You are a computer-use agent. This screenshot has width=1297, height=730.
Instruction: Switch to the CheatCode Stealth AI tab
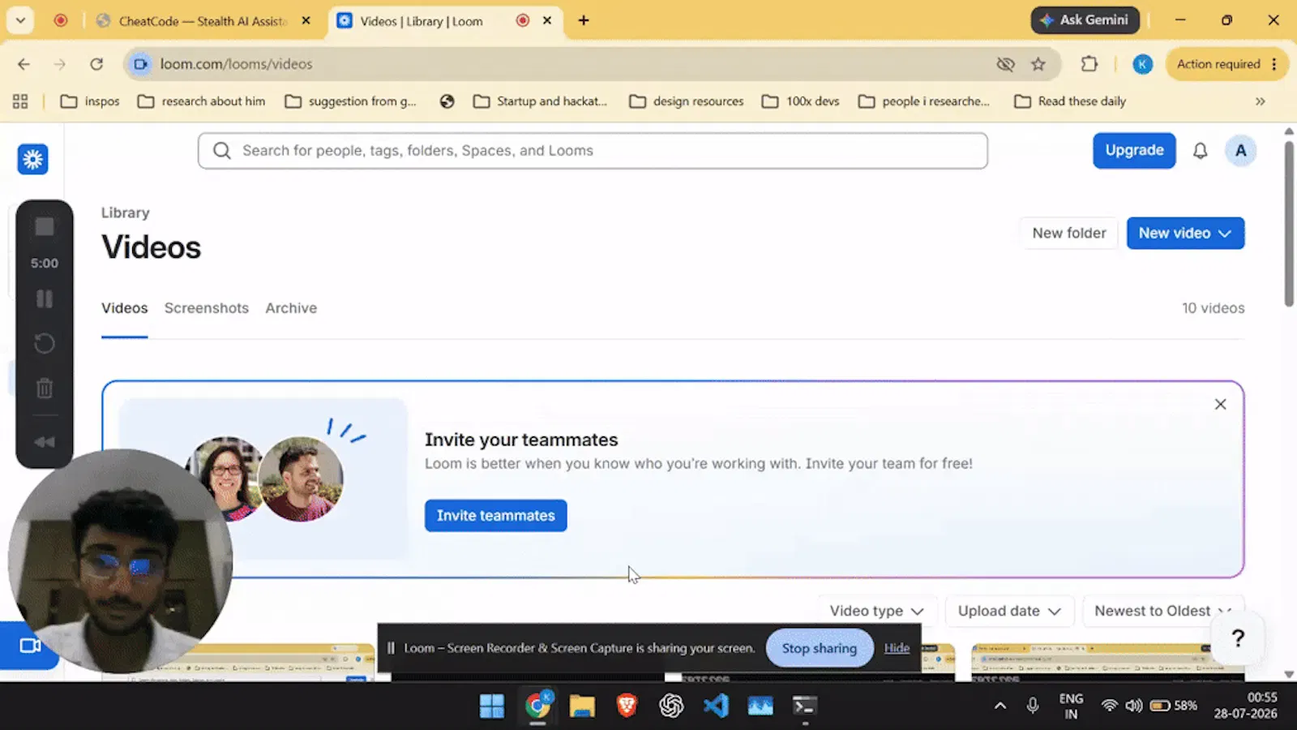pyautogui.click(x=203, y=21)
